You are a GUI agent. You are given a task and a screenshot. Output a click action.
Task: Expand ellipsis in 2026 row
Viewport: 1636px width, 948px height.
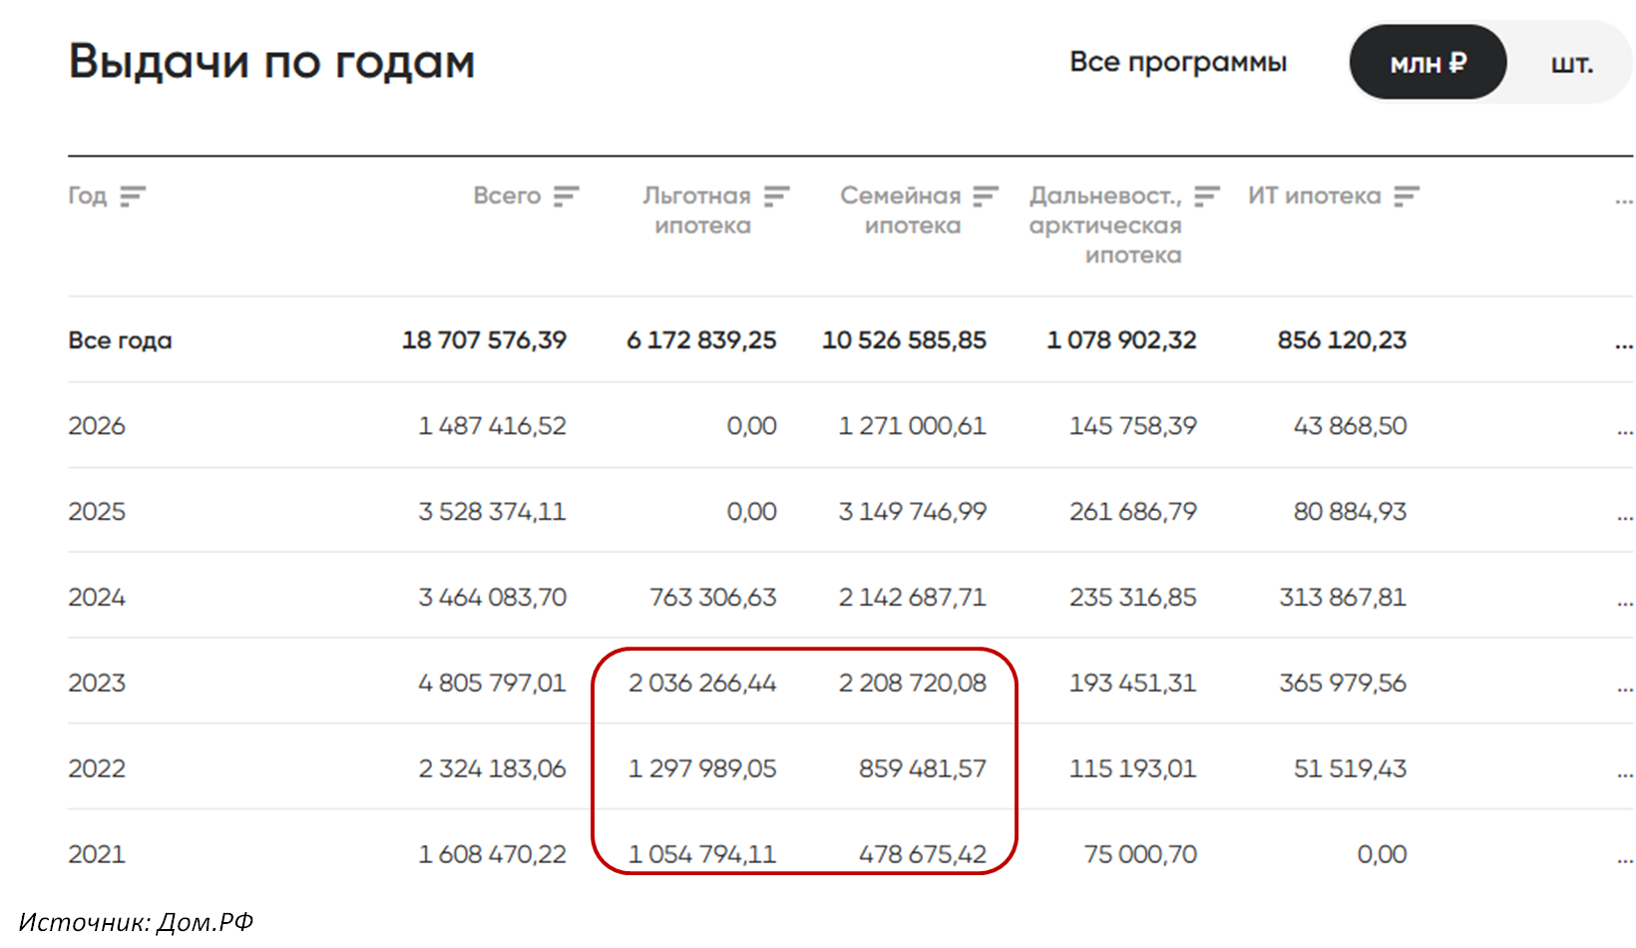[1624, 432]
